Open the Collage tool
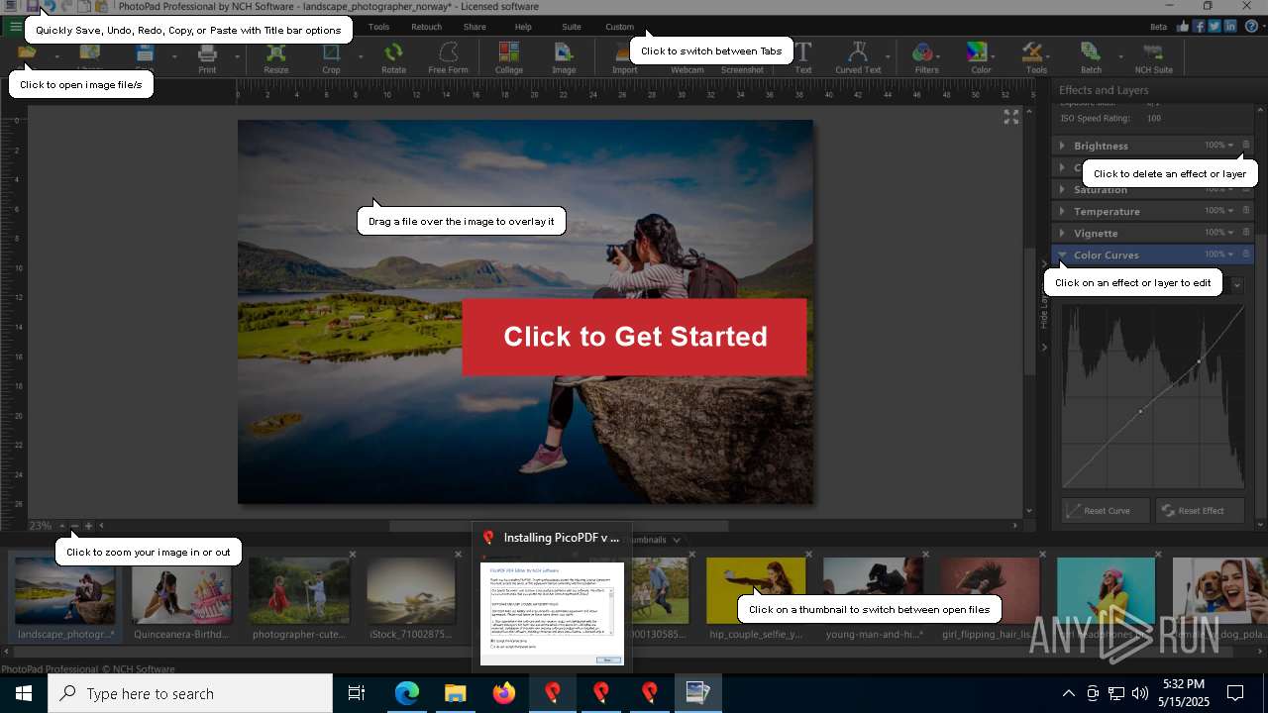The height and width of the screenshot is (713, 1268). (509, 57)
